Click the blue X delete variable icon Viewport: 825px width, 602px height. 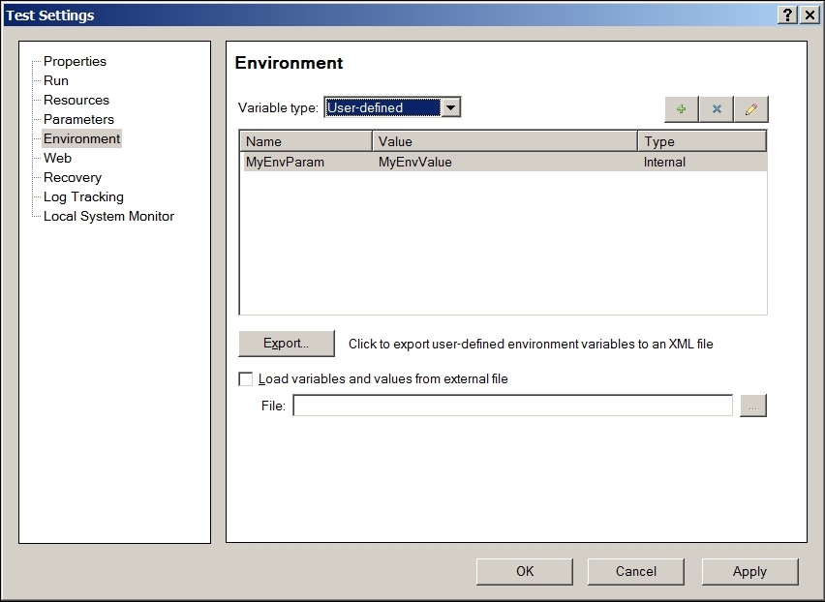[717, 109]
